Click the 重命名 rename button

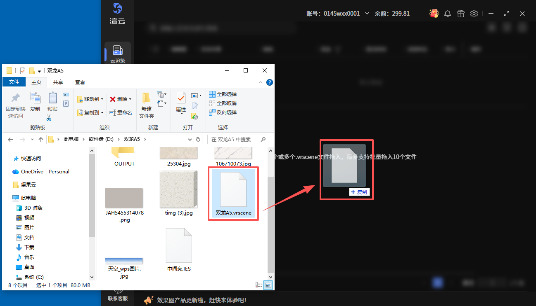121,112
